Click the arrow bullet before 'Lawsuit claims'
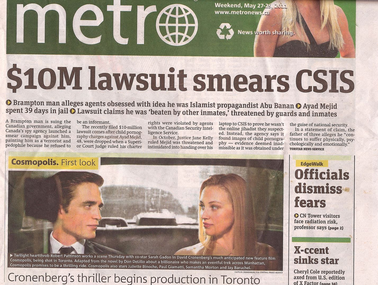Image resolution: width=378 pixels, height=285 pixels. click(73, 111)
